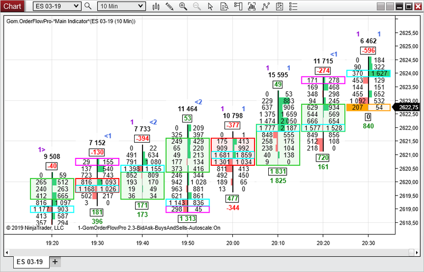Add a new chart tab with plus
The width and height of the screenshot is (424, 272).
click(55, 262)
